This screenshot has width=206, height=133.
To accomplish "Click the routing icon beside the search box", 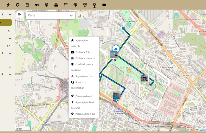I will (x=80, y=16).
